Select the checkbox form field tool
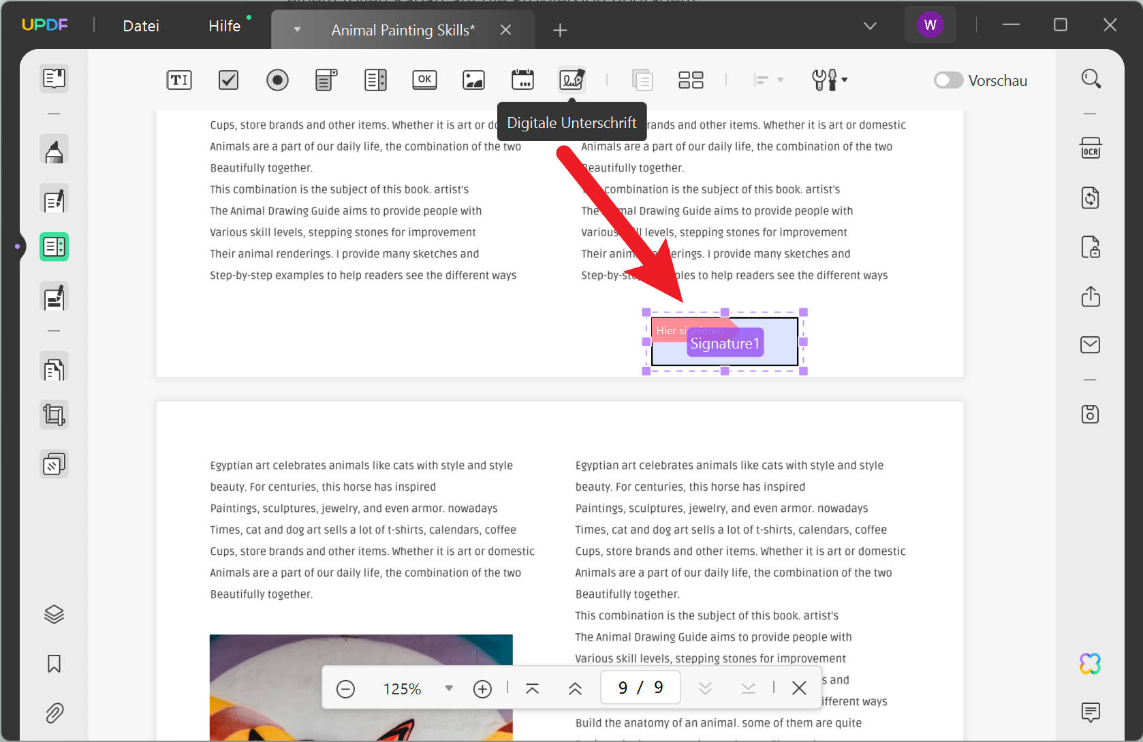Viewport: 1143px width, 742px height. tap(228, 80)
